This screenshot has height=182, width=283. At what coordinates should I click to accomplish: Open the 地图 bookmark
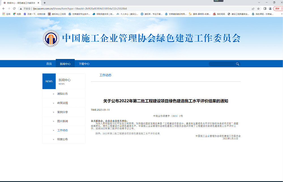(x=17, y=14)
